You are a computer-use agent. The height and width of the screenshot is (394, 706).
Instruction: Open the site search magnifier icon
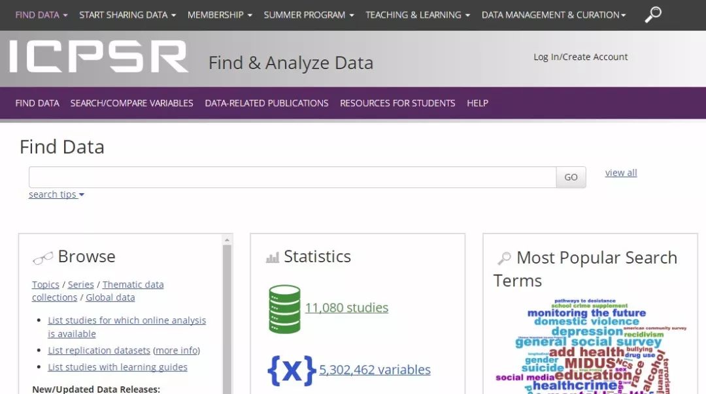point(653,14)
